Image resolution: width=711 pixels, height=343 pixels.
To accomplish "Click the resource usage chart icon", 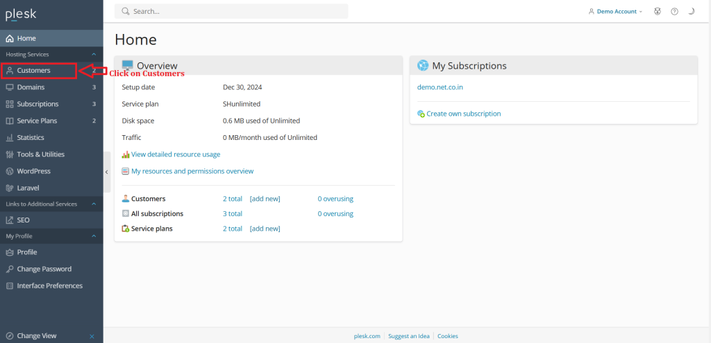I will [x=126, y=155].
